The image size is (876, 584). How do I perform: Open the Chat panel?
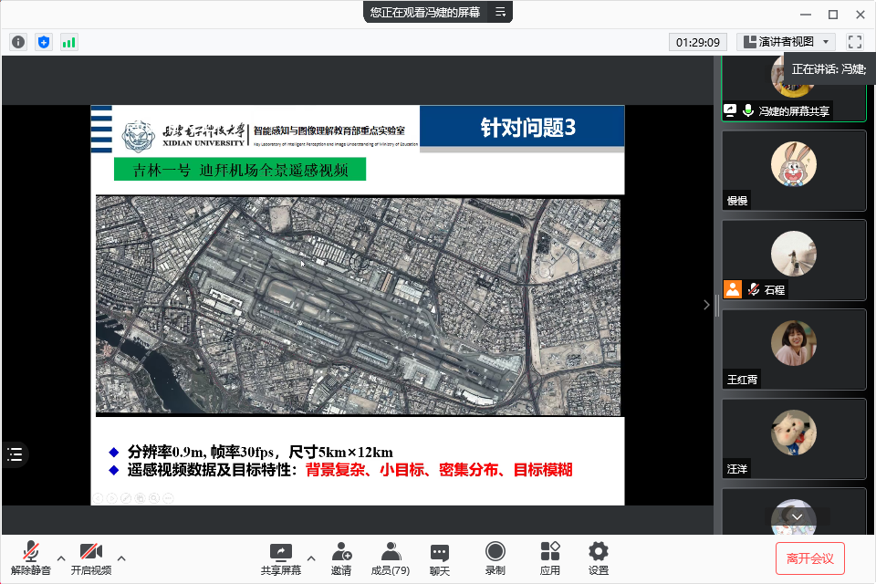coord(440,558)
